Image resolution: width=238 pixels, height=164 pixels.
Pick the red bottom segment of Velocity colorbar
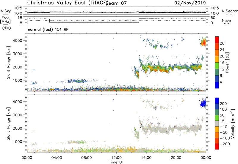click(217, 147)
